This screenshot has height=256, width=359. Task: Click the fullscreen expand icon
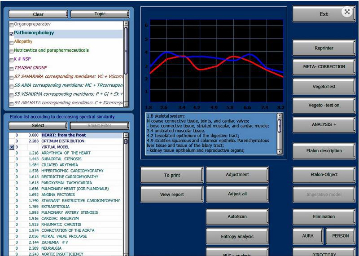click(x=347, y=12)
